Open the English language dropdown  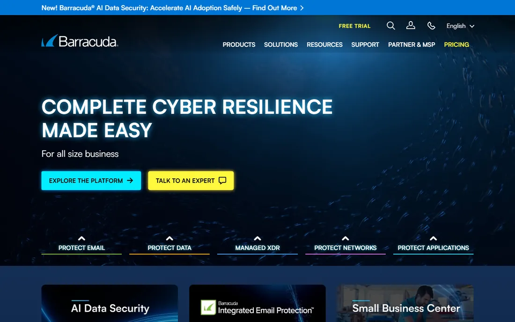[460, 26]
